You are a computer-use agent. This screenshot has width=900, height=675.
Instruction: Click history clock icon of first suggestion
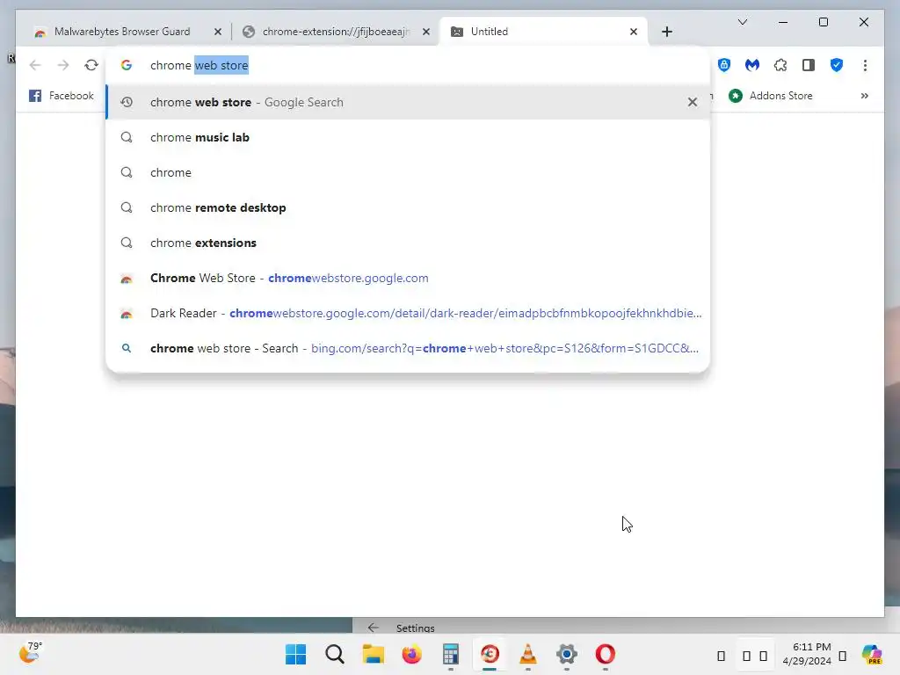127,102
